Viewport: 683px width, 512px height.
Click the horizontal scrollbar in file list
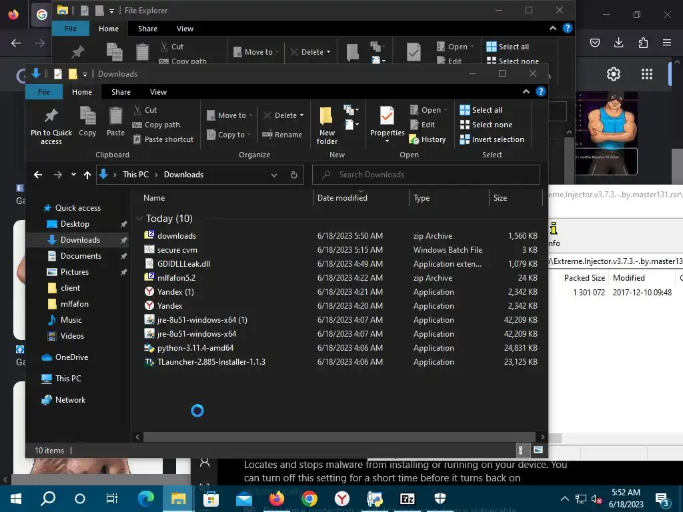pos(339,437)
